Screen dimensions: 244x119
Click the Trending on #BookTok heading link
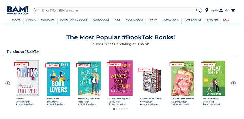pyautogui.click(x=23, y=52)
